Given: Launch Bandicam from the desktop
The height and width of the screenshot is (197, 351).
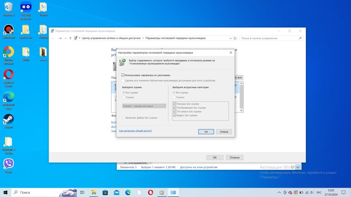Looking at the screenshot, I should [x=8, y=32].
